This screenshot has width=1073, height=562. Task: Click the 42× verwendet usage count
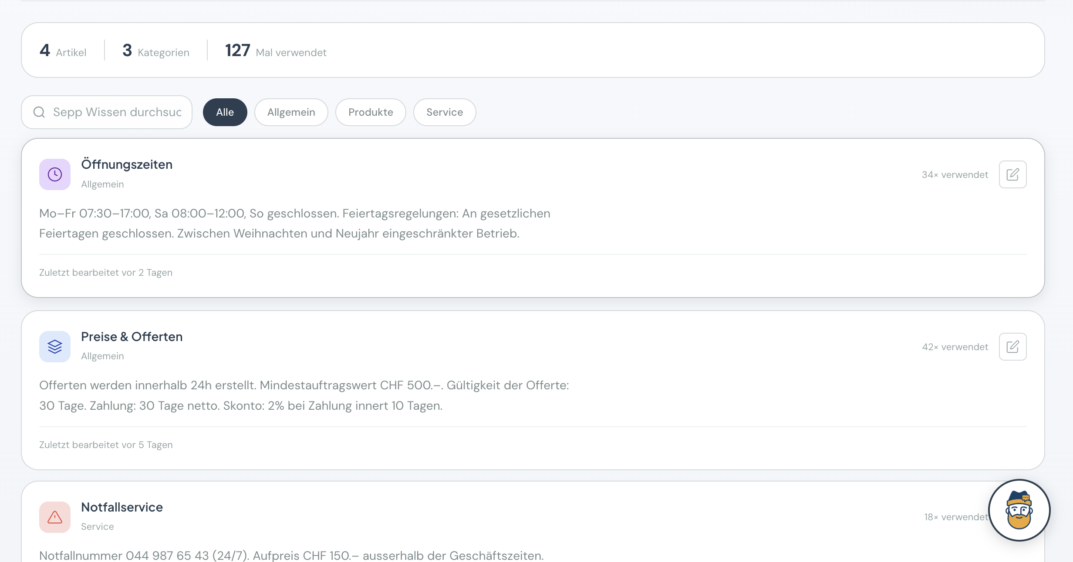click(955, 347)
